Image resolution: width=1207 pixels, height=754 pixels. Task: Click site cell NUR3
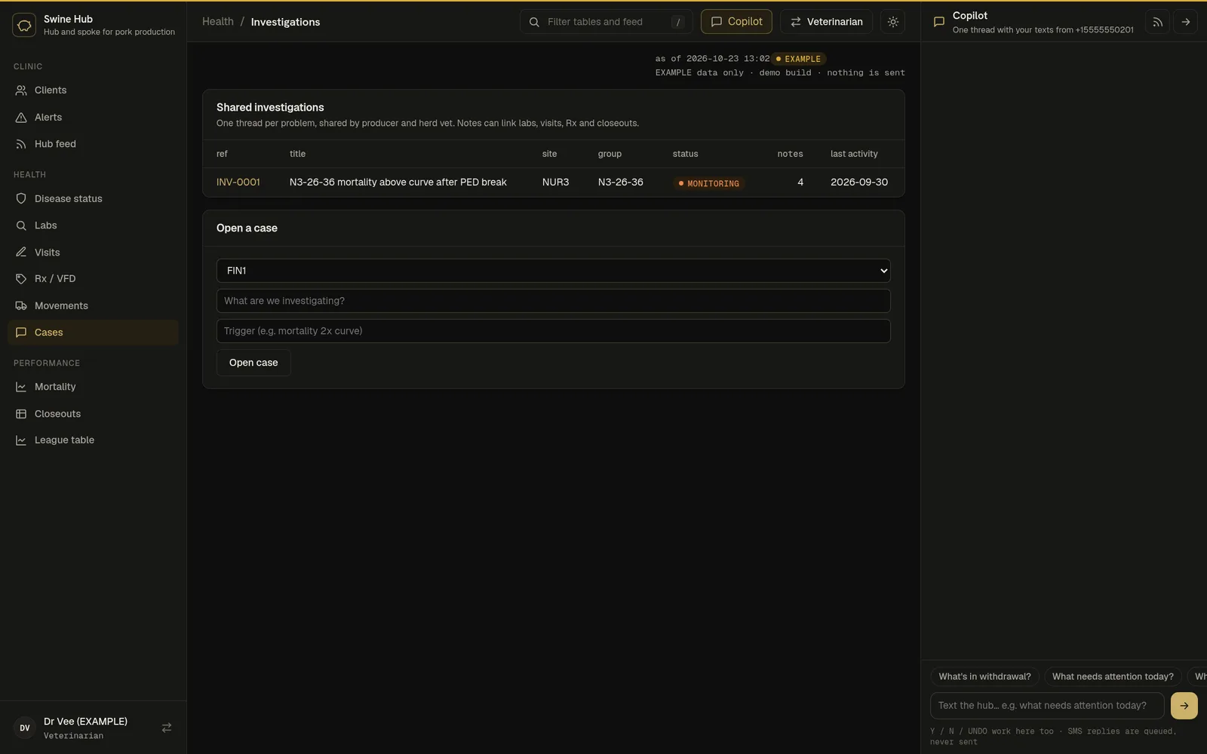tap(556, 182)
